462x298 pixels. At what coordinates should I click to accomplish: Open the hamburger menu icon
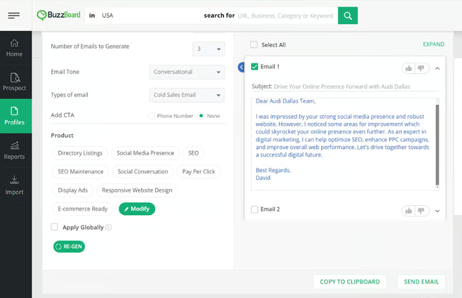click(x=14, y=16)
